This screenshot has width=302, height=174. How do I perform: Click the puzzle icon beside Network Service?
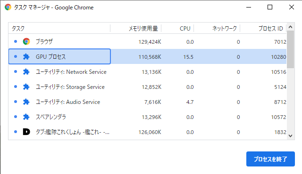pyautogui.click(x=26, y=72)
